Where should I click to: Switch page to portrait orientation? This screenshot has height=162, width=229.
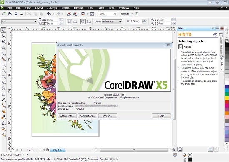pos(70,22)
